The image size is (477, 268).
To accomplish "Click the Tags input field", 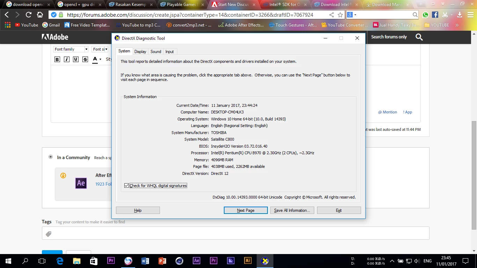I will click(235, 233).
